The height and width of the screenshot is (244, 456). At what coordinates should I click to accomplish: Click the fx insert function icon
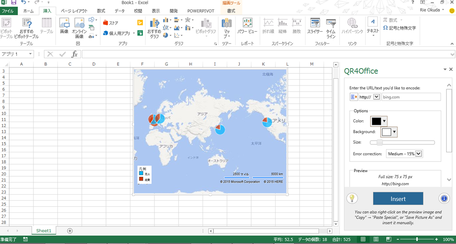tap(74, 54)
